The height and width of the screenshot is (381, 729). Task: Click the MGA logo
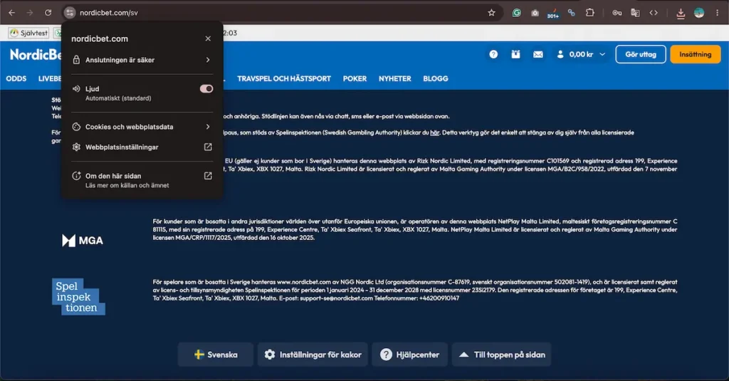[x=83, y=241]
